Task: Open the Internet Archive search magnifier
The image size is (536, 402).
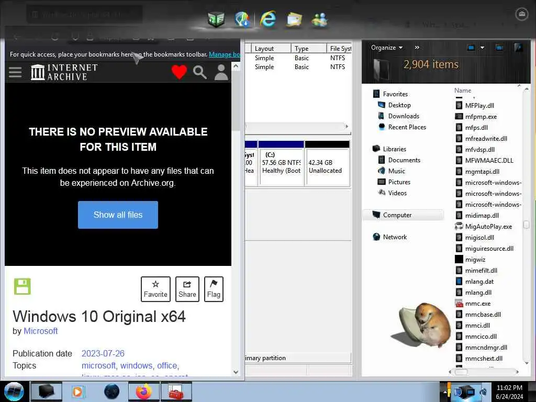Action: [x=199, y=72]
